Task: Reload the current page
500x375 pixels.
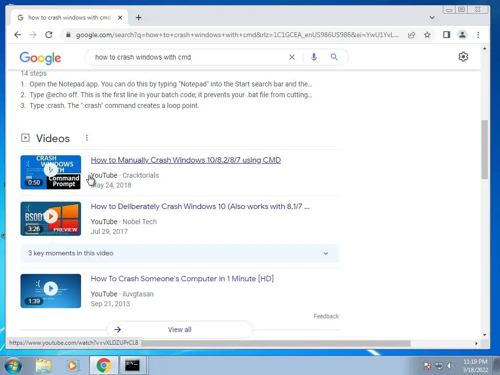Action: click(49, 35)
